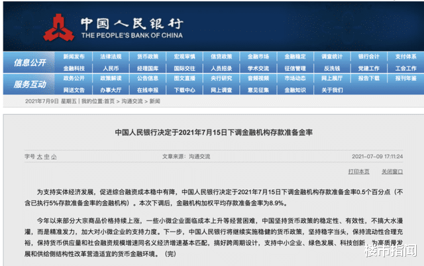Set font size to 中
This screenshot has width=424, height=266.
click(x=47, y=157)
